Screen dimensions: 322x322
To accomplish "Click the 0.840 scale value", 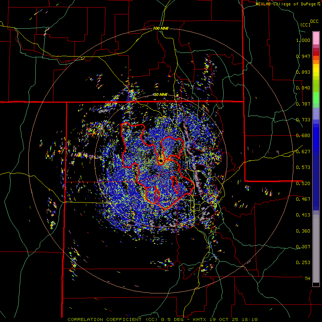I will (x=303, y=88).
